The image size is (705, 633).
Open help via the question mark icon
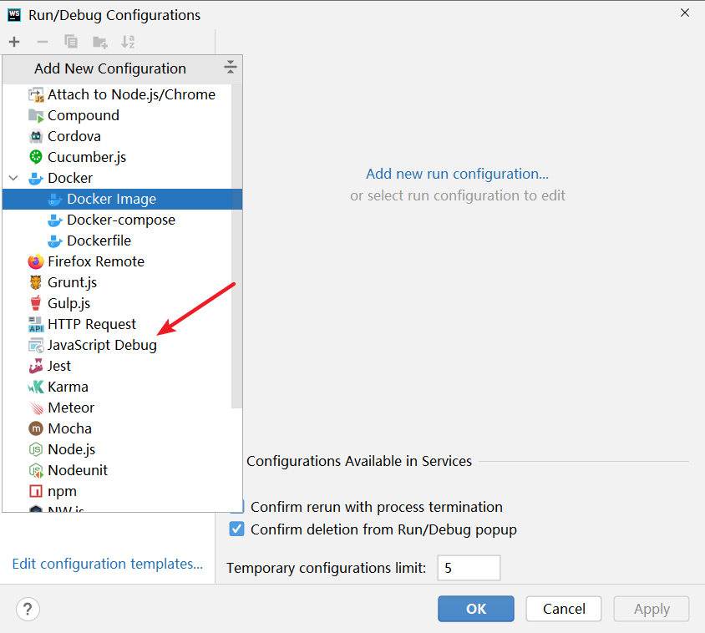click(28, 609)
